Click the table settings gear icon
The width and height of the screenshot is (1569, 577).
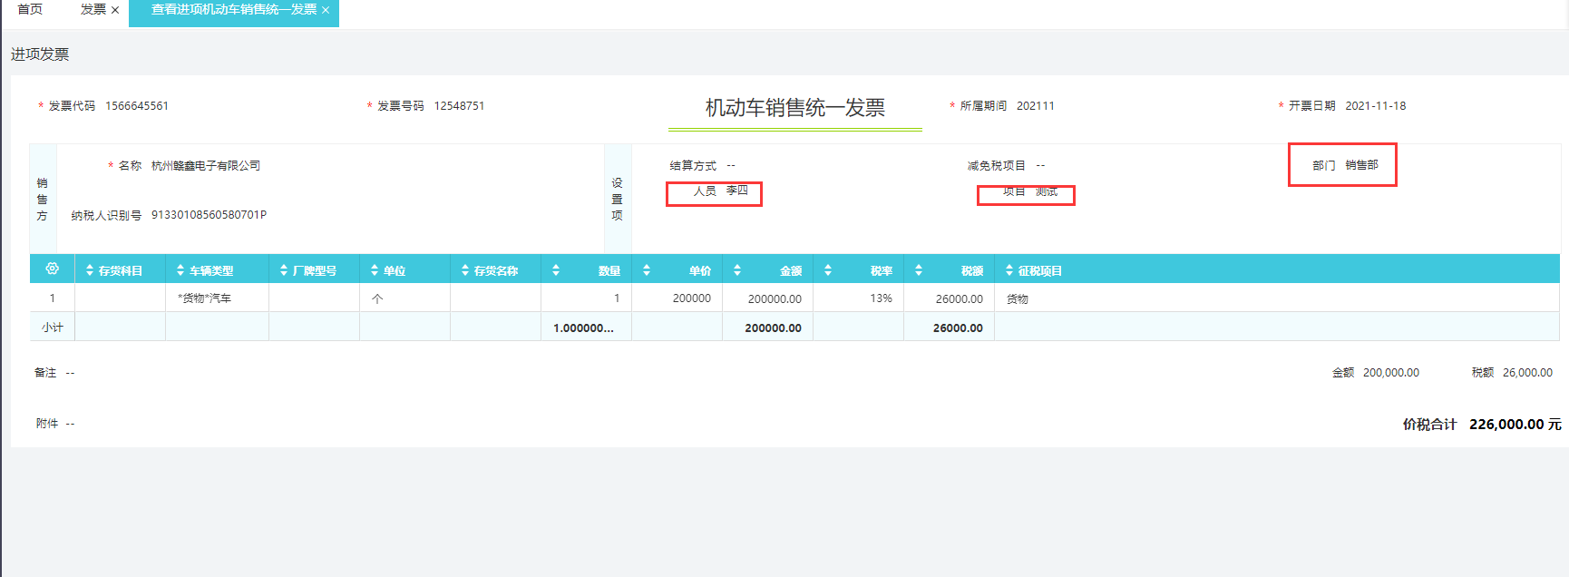click(x=52, y=269)
